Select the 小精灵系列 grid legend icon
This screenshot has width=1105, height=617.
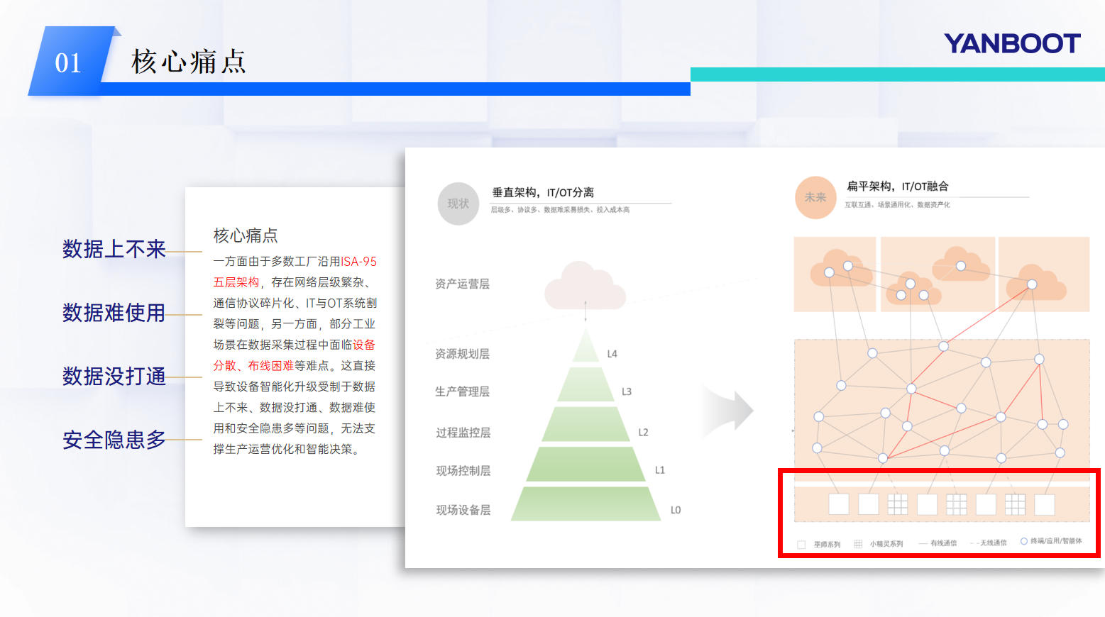click(858, 543)
